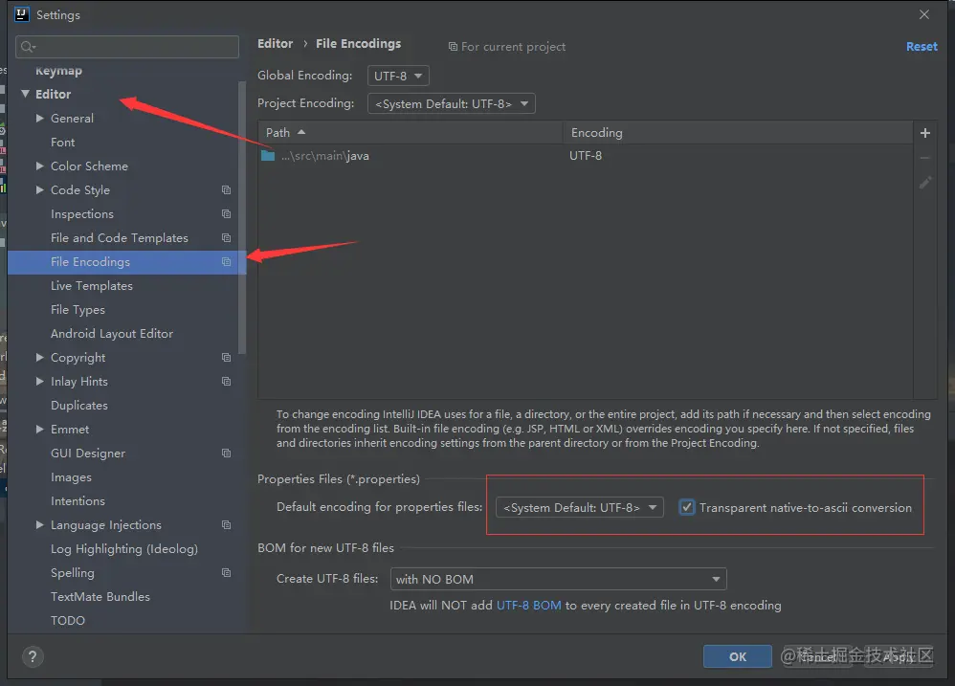The width and height of the screenshot is (955, 686).
Task: Click the OK button
Action: (737, 656)
